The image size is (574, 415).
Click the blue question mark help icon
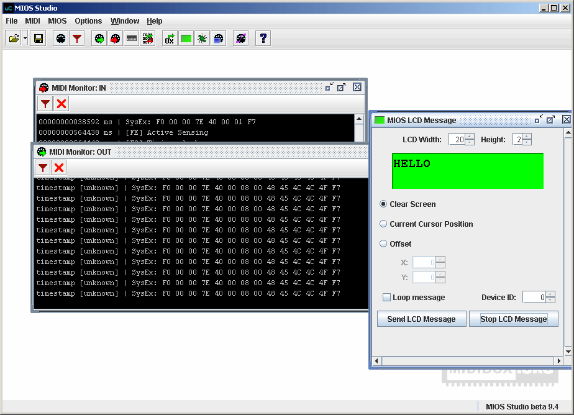pos(263,39)
